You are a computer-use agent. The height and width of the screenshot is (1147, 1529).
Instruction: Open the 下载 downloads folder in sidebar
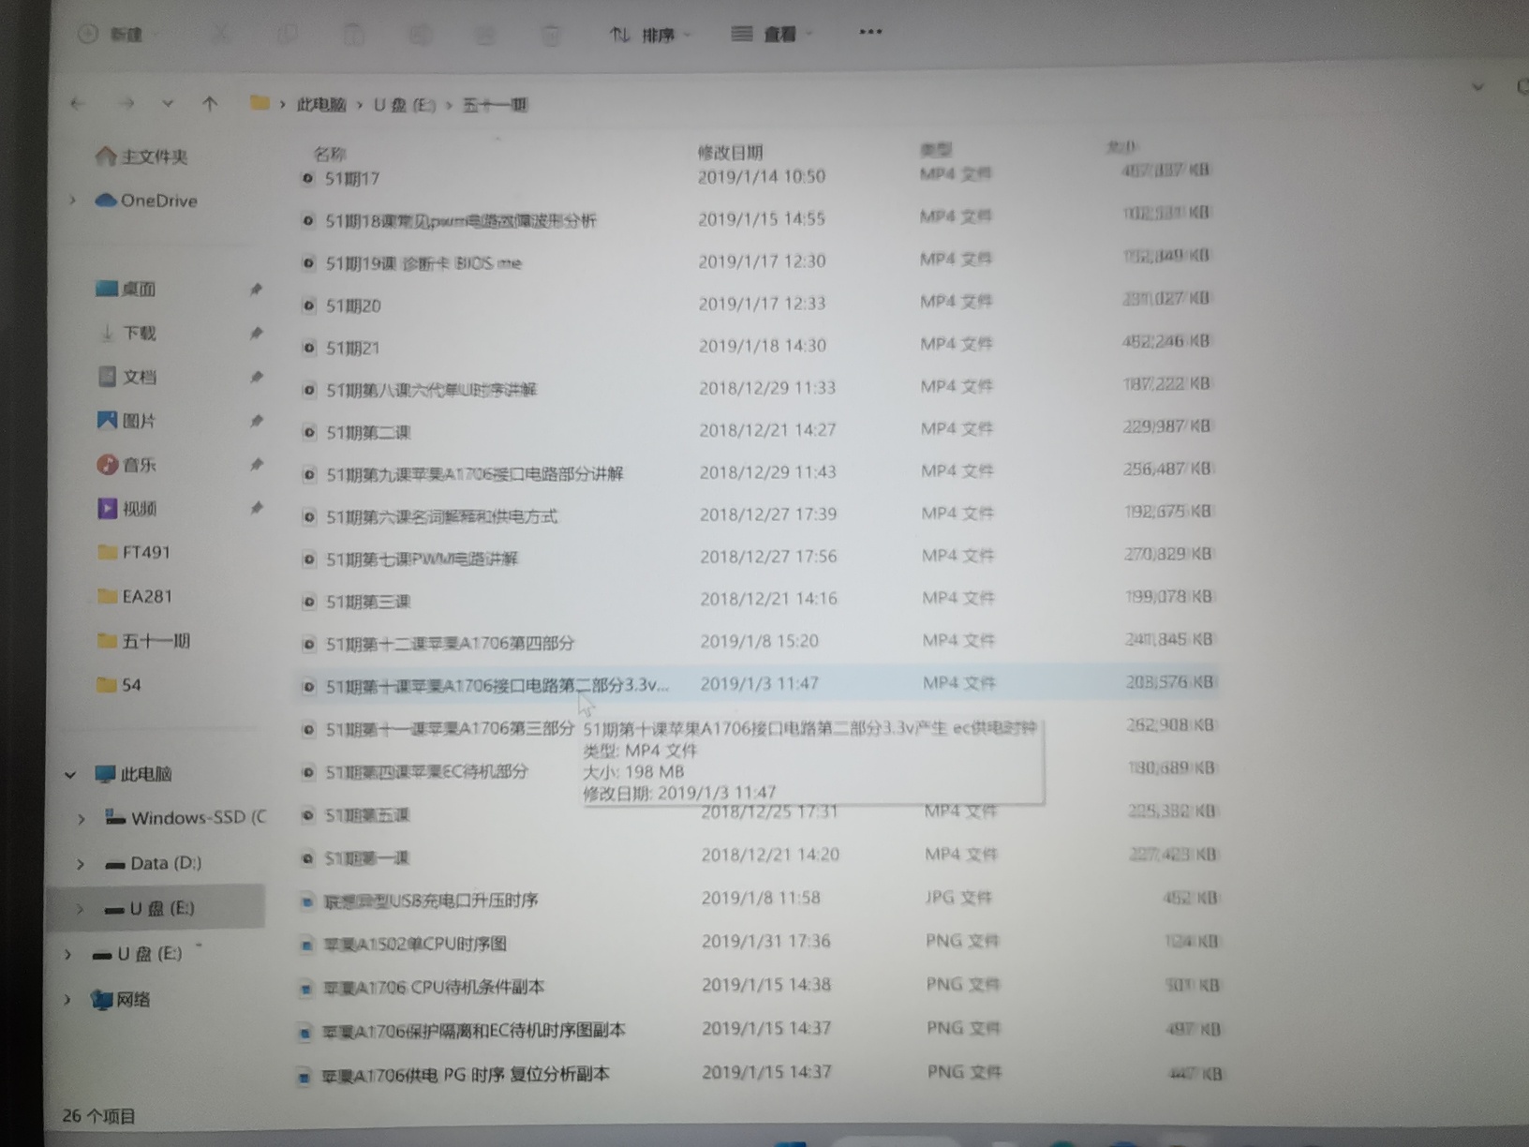[x=138, y=333]
